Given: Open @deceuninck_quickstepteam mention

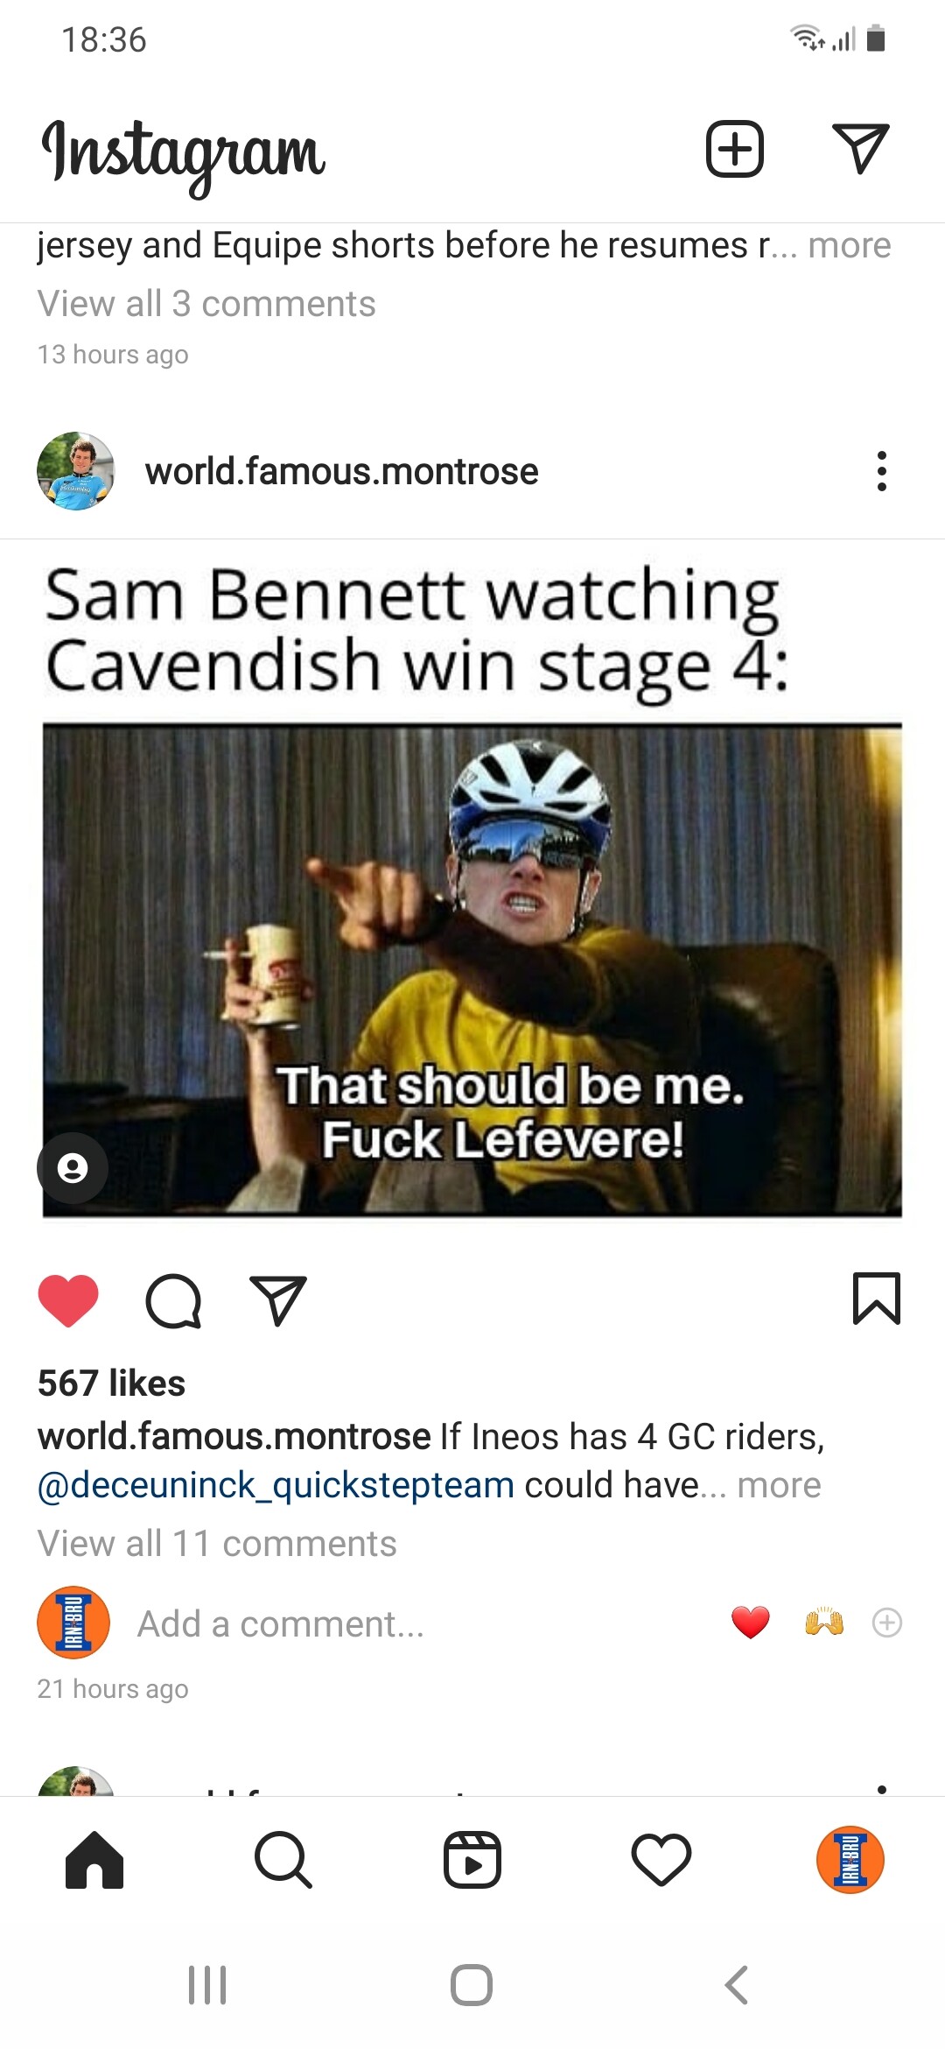Looking at the screenshot, I should click(x=276, y=1485).
